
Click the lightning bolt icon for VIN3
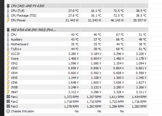8,68
